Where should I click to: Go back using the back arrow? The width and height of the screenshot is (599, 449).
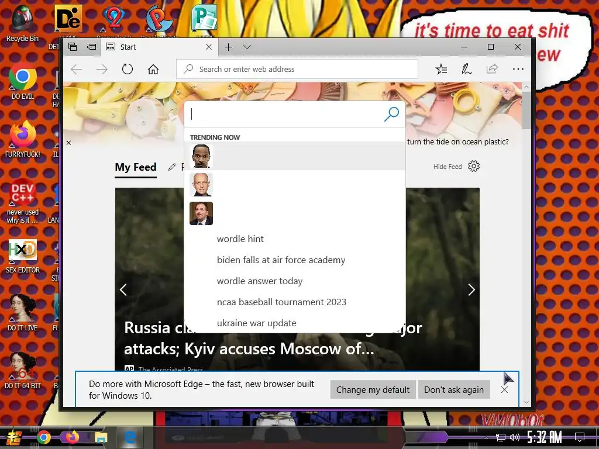point(77,69)
